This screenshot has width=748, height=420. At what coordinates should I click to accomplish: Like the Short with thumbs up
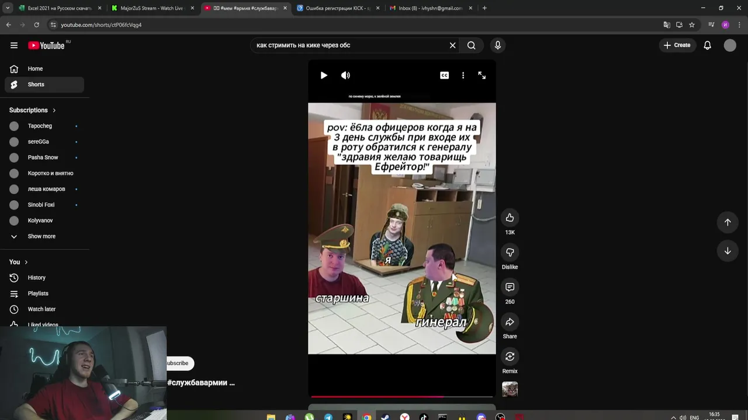(510, 218)
